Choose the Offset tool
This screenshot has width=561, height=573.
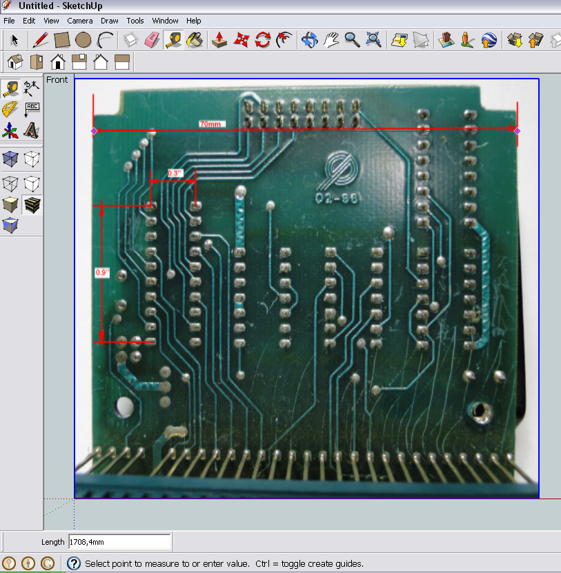[x=284, y=39]
